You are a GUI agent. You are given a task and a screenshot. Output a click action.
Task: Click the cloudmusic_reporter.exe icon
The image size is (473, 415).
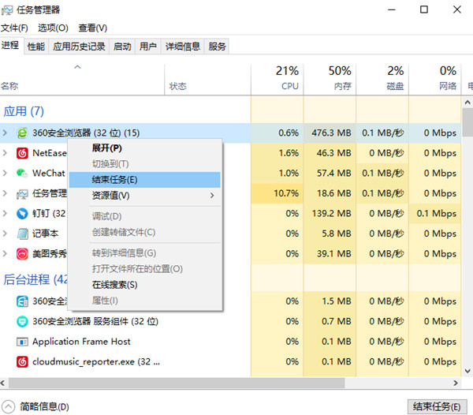click(x=22, y=361)
